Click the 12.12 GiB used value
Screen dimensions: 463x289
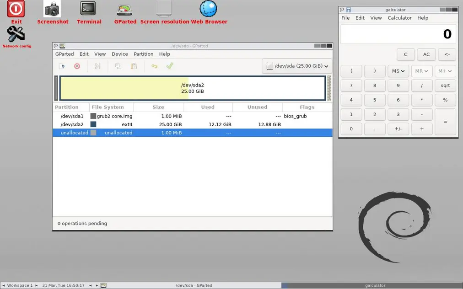(220, 124)
